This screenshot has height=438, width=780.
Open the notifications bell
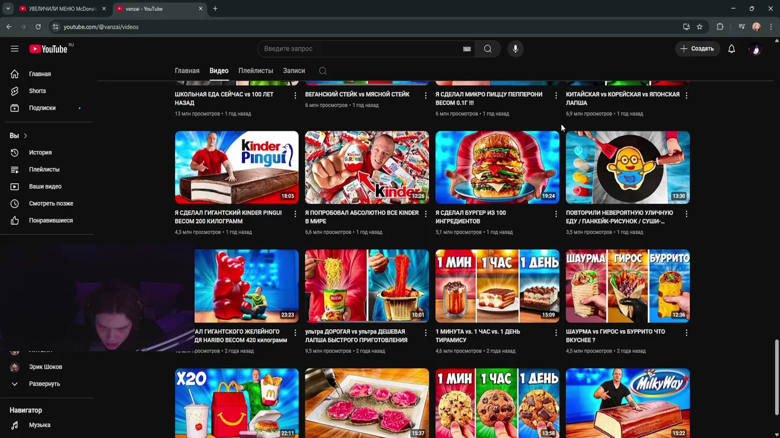coord(731,49)
